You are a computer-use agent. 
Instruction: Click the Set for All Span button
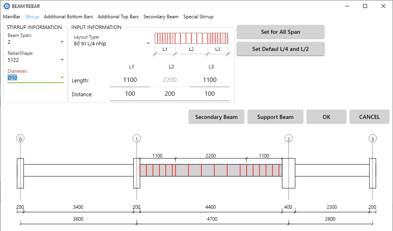[x=281, y=32]
